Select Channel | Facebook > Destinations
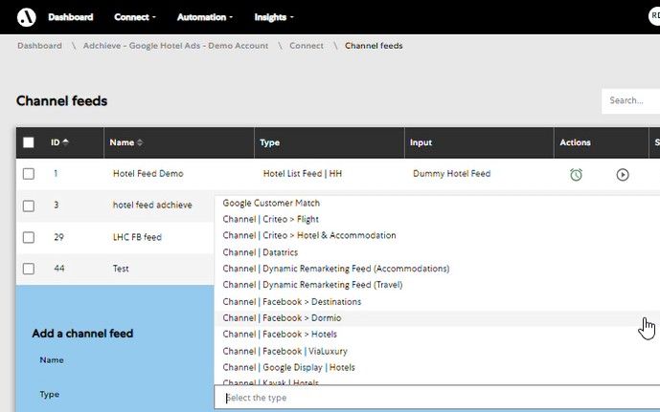Screen dimensions: 660x412 pos(292,301)
